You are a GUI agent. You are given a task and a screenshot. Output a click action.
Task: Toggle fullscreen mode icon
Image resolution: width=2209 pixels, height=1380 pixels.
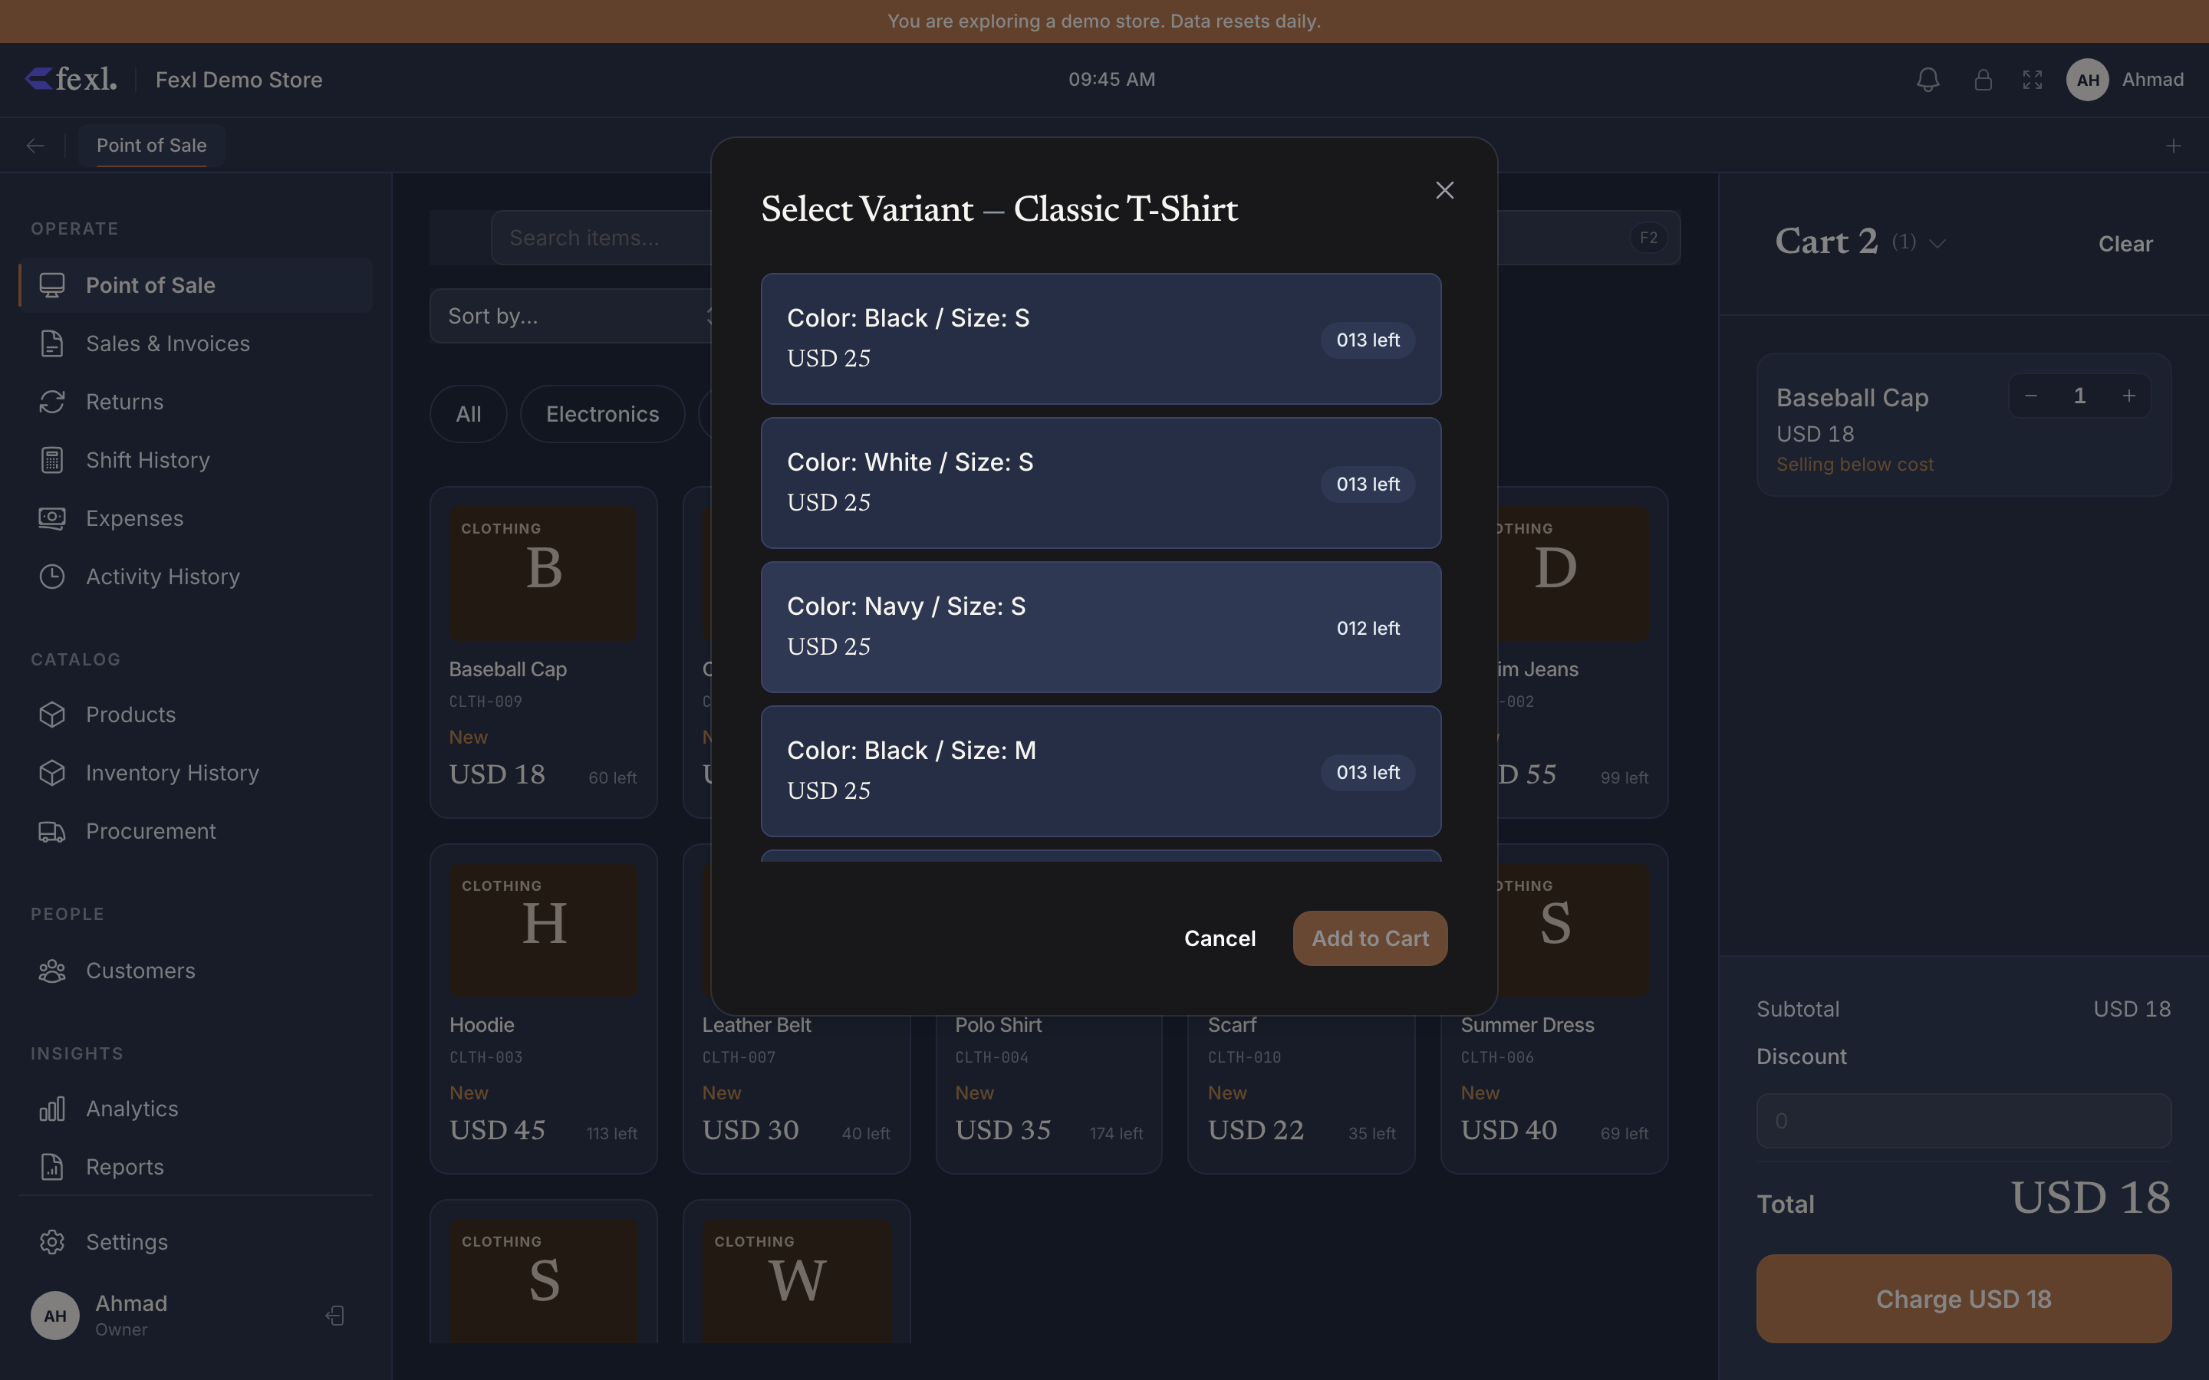[2033, 80]
